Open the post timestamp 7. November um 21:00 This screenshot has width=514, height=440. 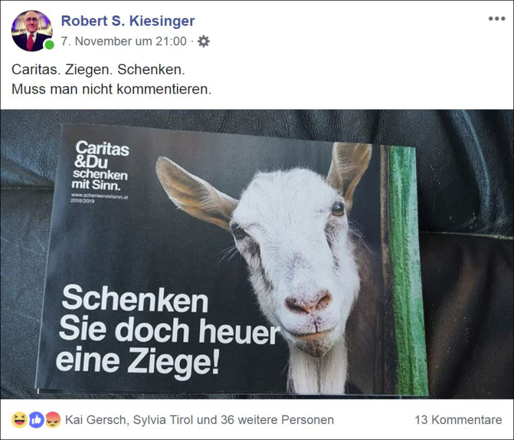point(124,42)
